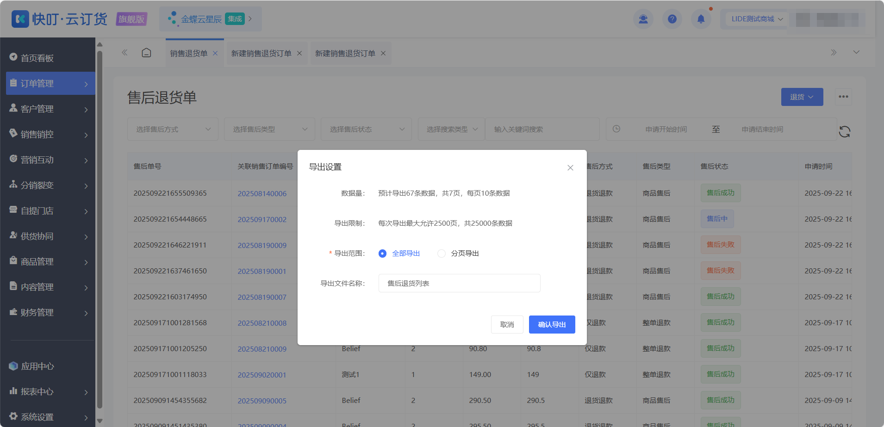
Task: Expand the 金蝶云星辰 集成 chevron
Action: [x=250, y=19]
